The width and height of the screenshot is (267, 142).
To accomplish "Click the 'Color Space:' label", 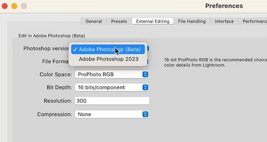I will (x=56, y=75).
